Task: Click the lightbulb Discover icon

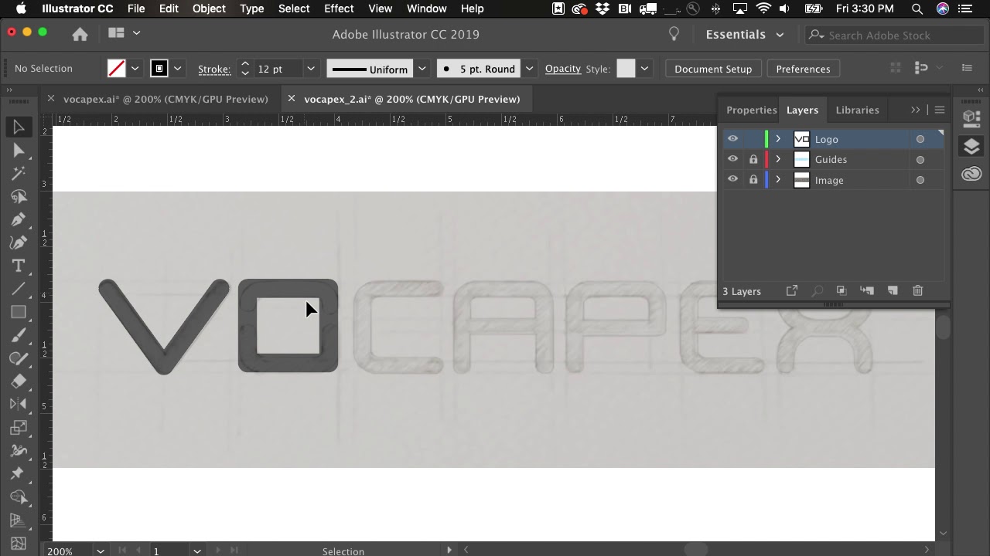Action: [x=674, y=34]
